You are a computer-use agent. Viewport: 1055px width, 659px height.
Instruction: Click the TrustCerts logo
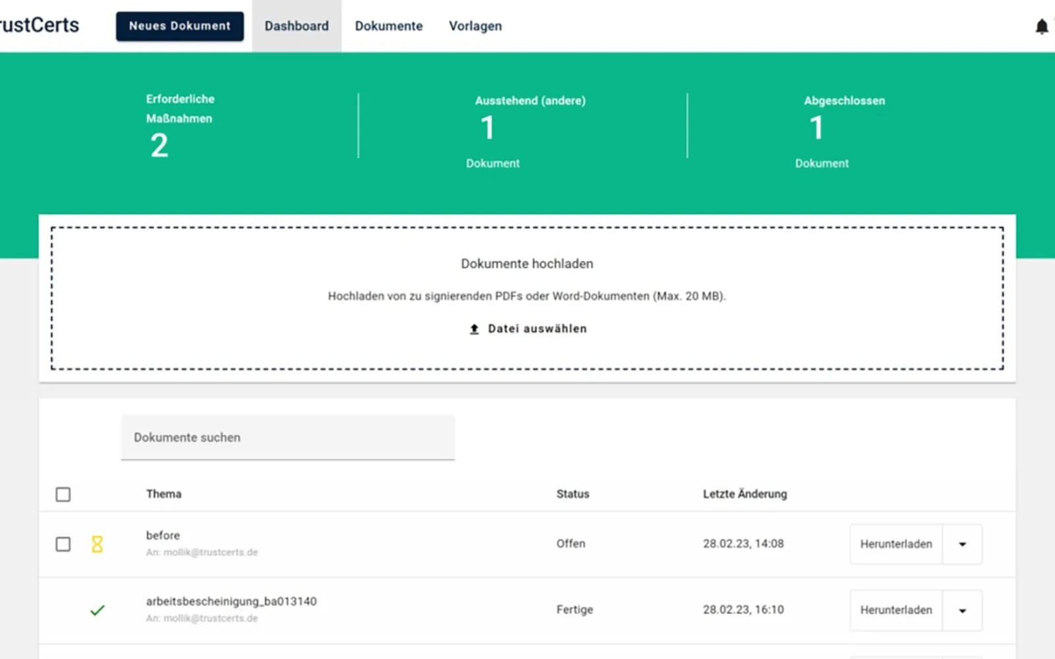click(x=40, y=25)
